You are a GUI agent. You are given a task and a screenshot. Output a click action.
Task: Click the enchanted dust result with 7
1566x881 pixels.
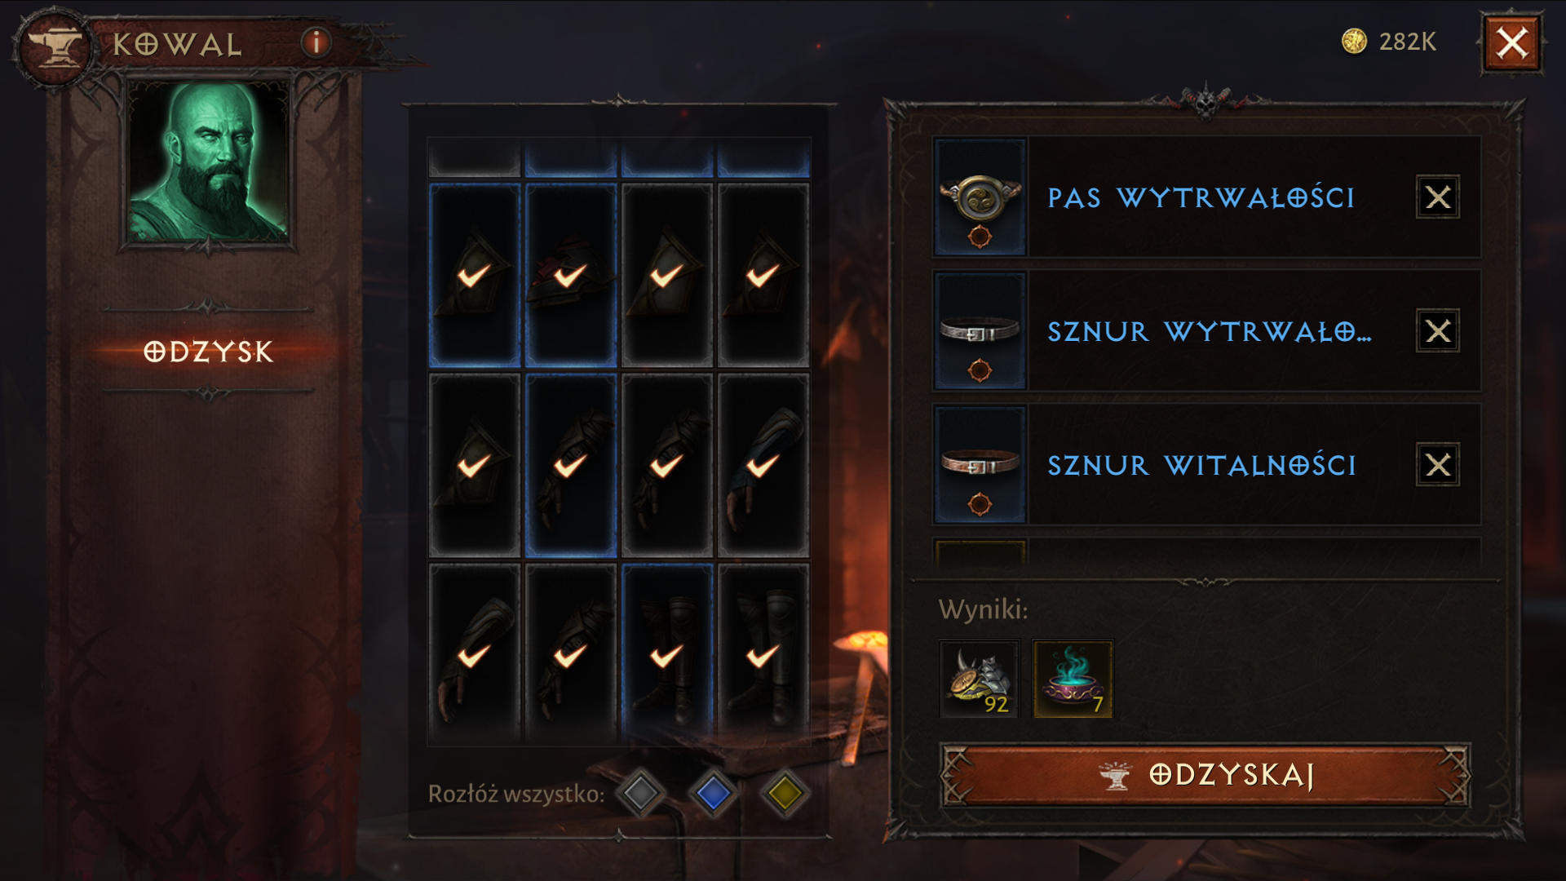[1073, 679]
